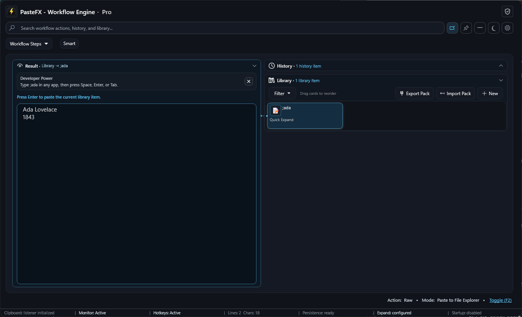Image resolution: width=522 pixels, height=317 pixels.
Task: Click the Startup: disabled status entry
Action: pos(467,313)
